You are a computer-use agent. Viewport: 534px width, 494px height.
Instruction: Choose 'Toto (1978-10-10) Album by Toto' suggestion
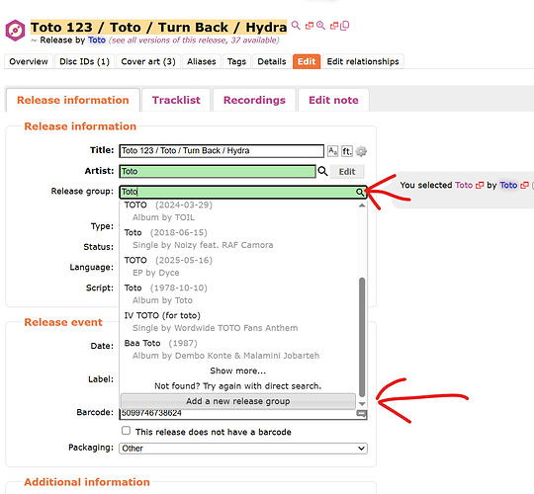[239, 294]
